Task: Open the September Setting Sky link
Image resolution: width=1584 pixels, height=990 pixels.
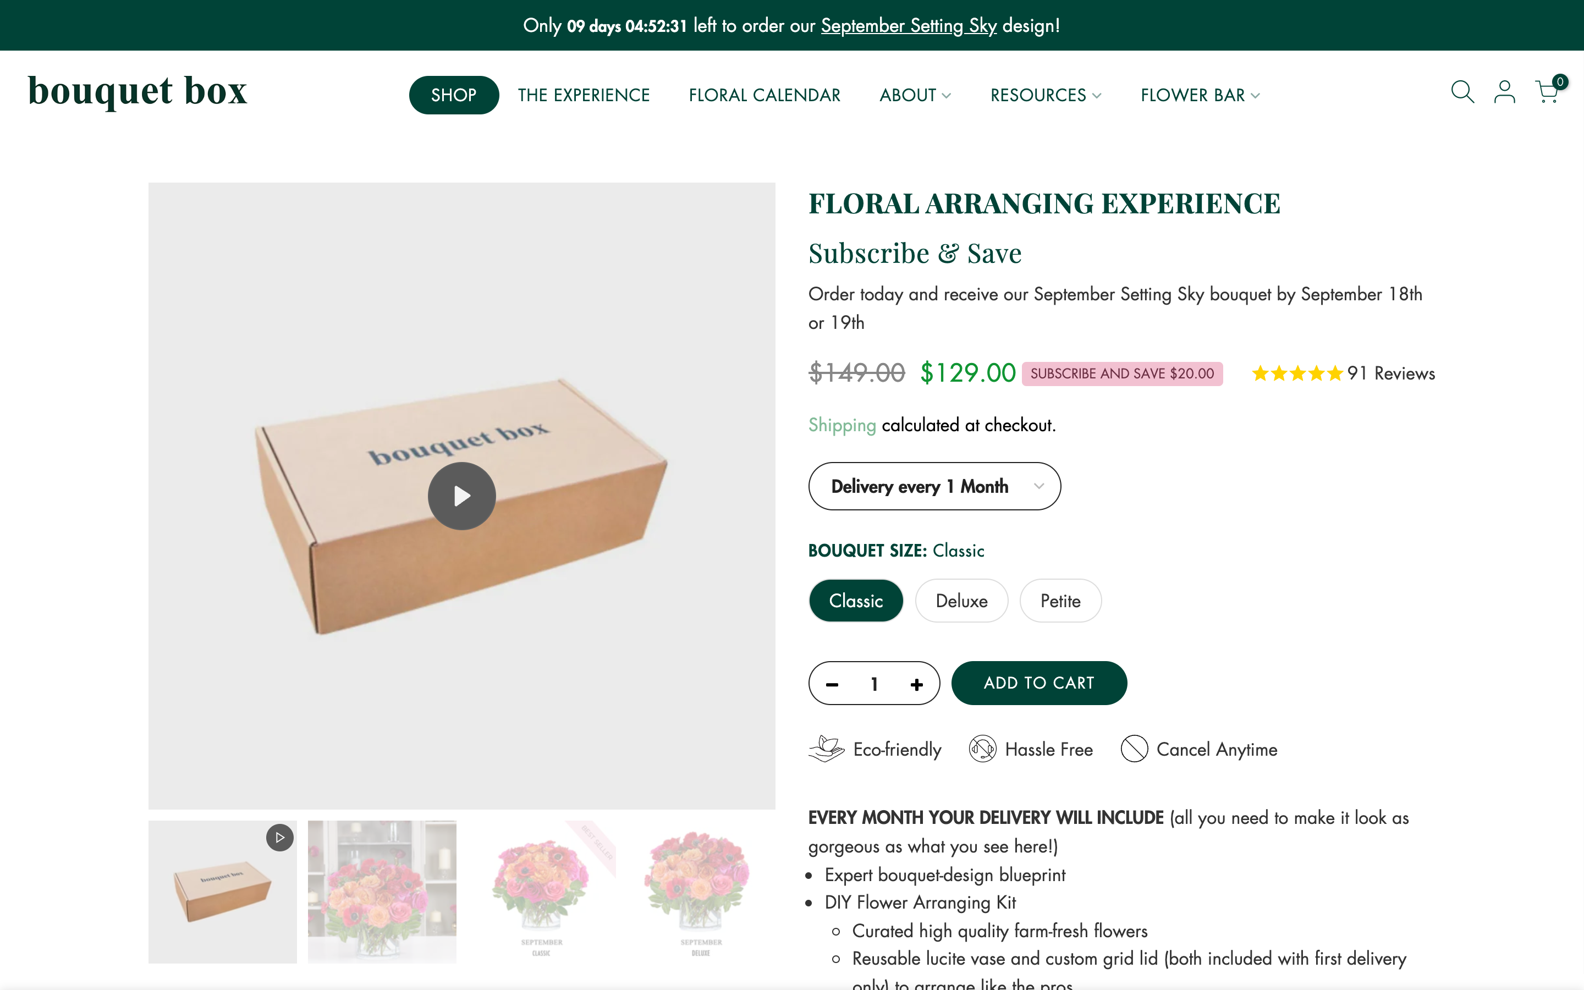Action: (909, 25)
